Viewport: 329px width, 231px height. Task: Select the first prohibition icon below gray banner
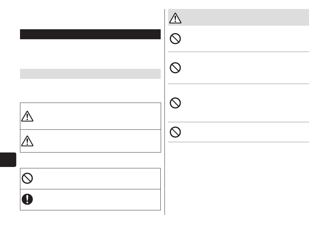(175, 39)
